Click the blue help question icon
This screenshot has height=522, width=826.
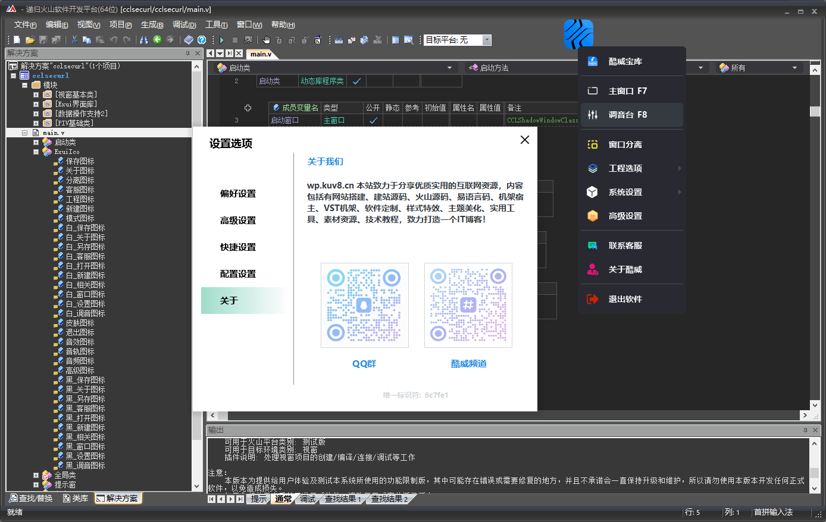tap(202, 40)
